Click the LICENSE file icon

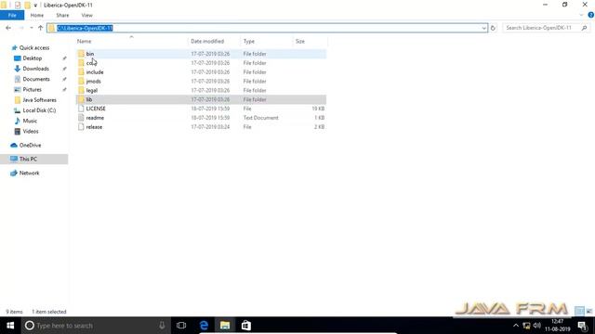coord(81,109)
